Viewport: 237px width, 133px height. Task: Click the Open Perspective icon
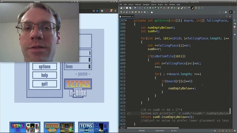pyautogui.click(x=226, y=12)
